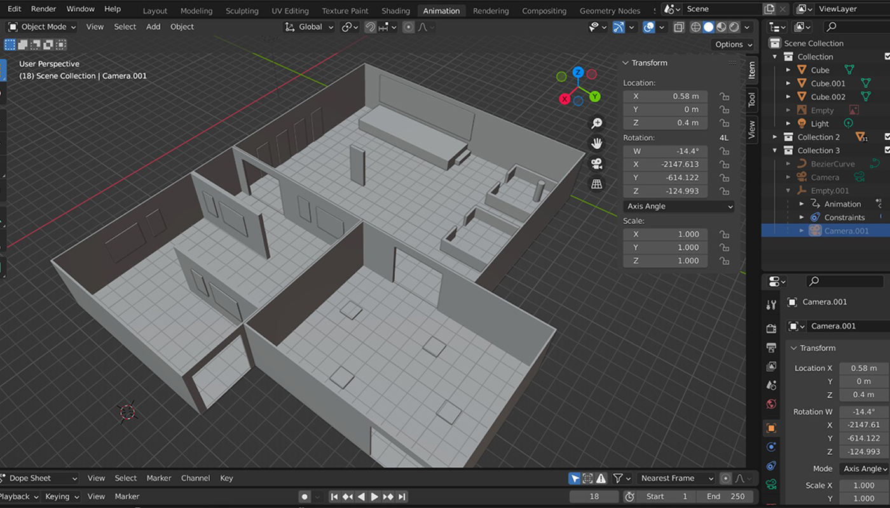The height and width of the screenshot is (508, 890).
Task: Open the Axis Angle rotation mode dropdown
Action: [678, 206]
